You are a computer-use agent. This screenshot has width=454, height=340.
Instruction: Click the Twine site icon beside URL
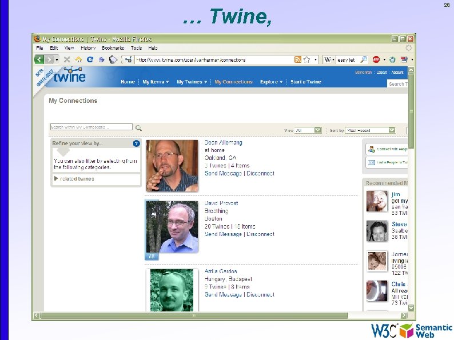click(128, 59)
